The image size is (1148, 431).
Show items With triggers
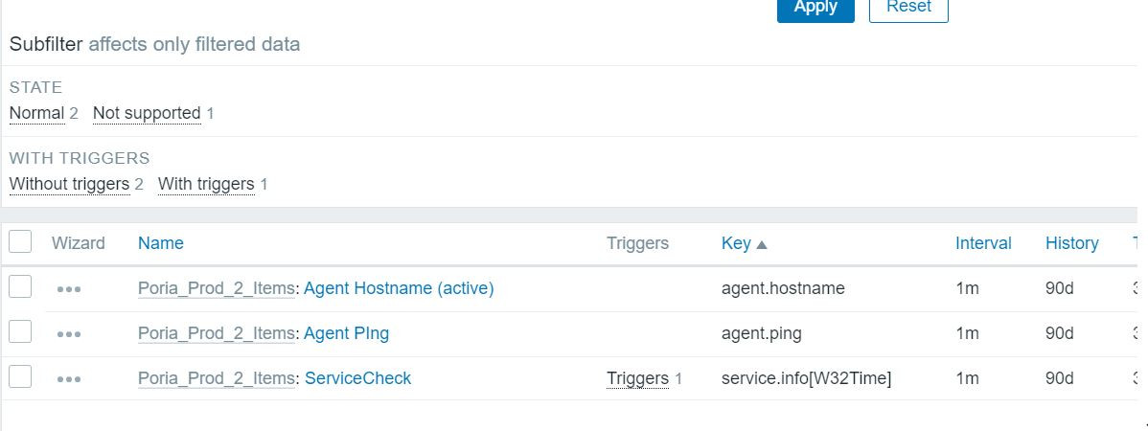tap(206, 184)
